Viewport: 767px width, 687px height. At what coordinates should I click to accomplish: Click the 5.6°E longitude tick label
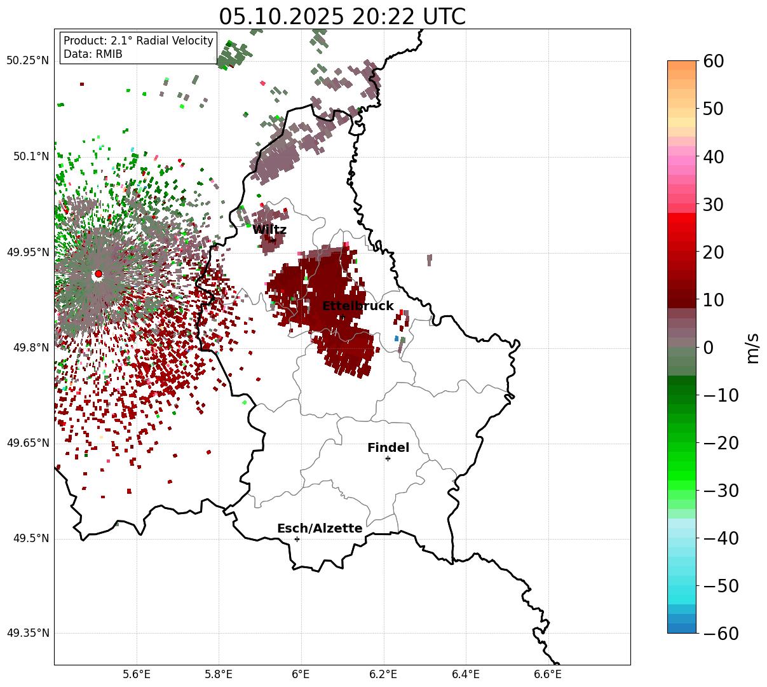tap(137, 674)
